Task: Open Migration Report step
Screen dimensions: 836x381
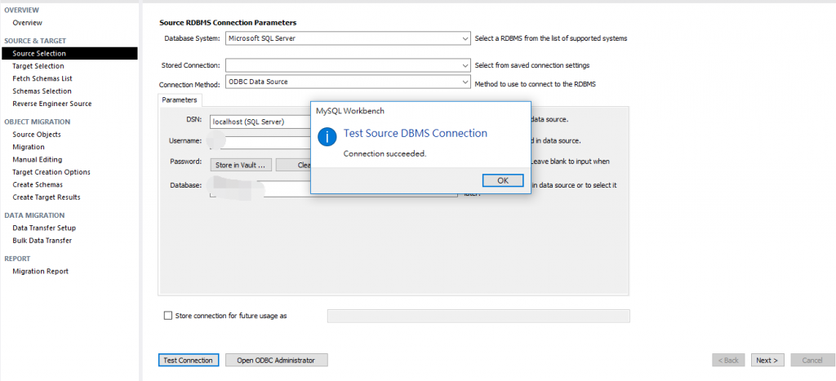Action: 41,271
